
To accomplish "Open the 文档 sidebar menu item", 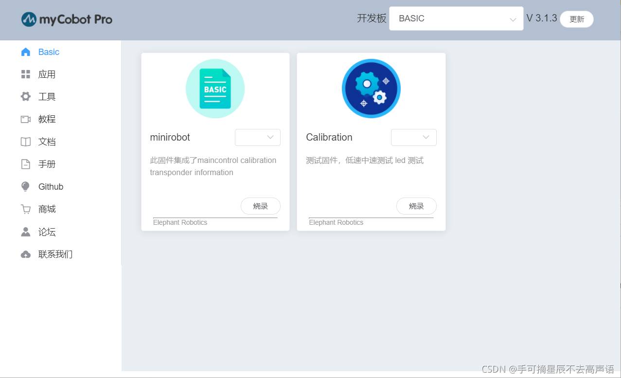I will (x=61, y=142).
